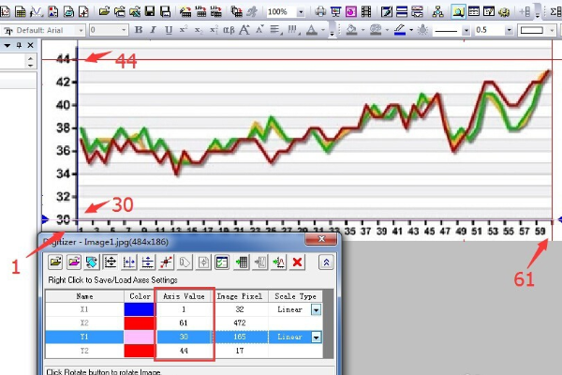The height and width of the screenshot is (375, 562).
Task: Decrease font size with small A icon
Action: coord(259,30)
